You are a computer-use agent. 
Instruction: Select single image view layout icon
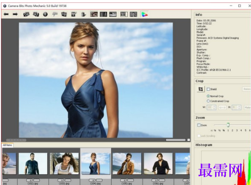(94, 14)
